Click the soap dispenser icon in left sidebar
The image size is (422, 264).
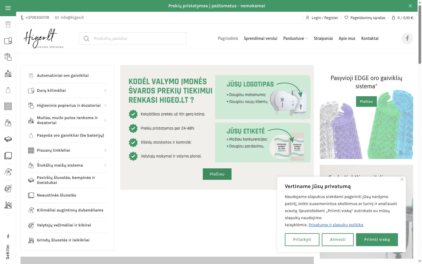click(8, 74)
